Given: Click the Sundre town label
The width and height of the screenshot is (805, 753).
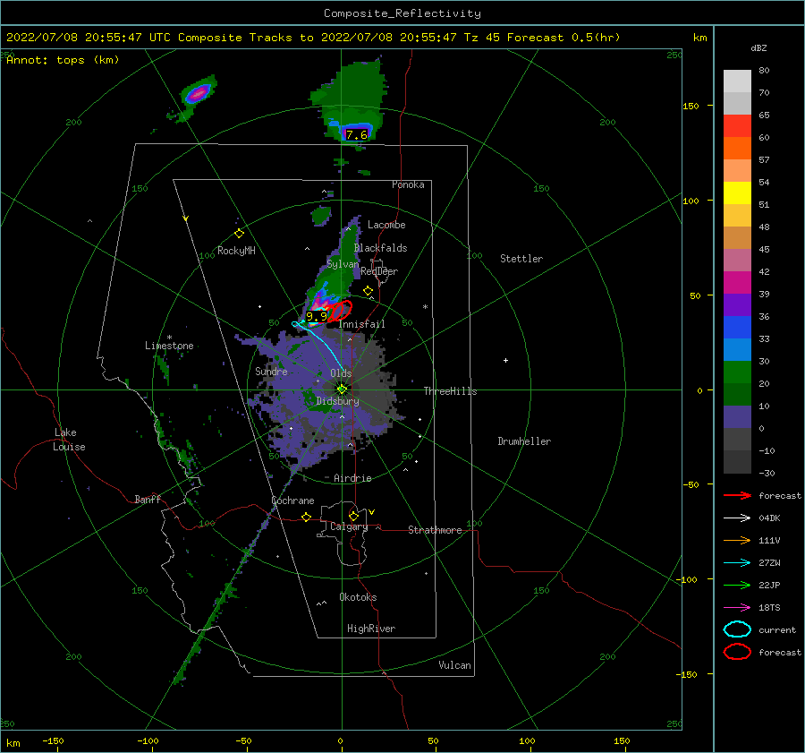Looking at the screenshot, I should 272,372.
